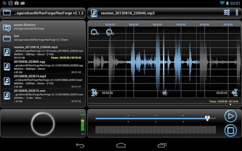Screen dimensions: 242x151
Task: Click the Android head notification icon
Action: 23,3
